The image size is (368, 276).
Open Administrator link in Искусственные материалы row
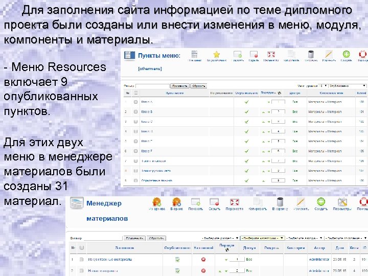click(319, 259)
